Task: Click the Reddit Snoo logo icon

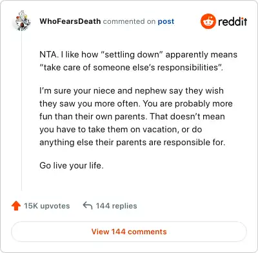Action: 208,21
